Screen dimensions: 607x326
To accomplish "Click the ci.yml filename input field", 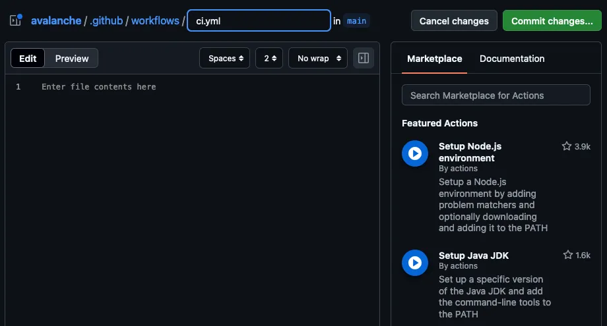I will (x=259, y=20).
